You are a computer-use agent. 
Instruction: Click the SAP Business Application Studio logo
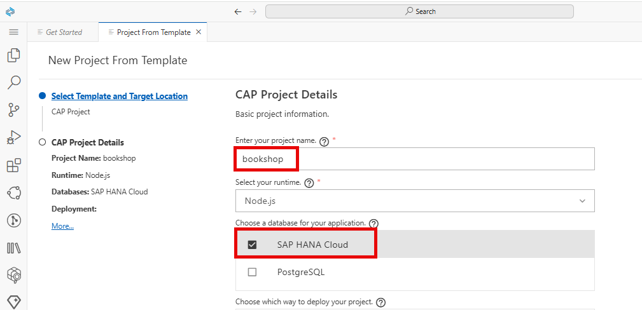[10, 11]
